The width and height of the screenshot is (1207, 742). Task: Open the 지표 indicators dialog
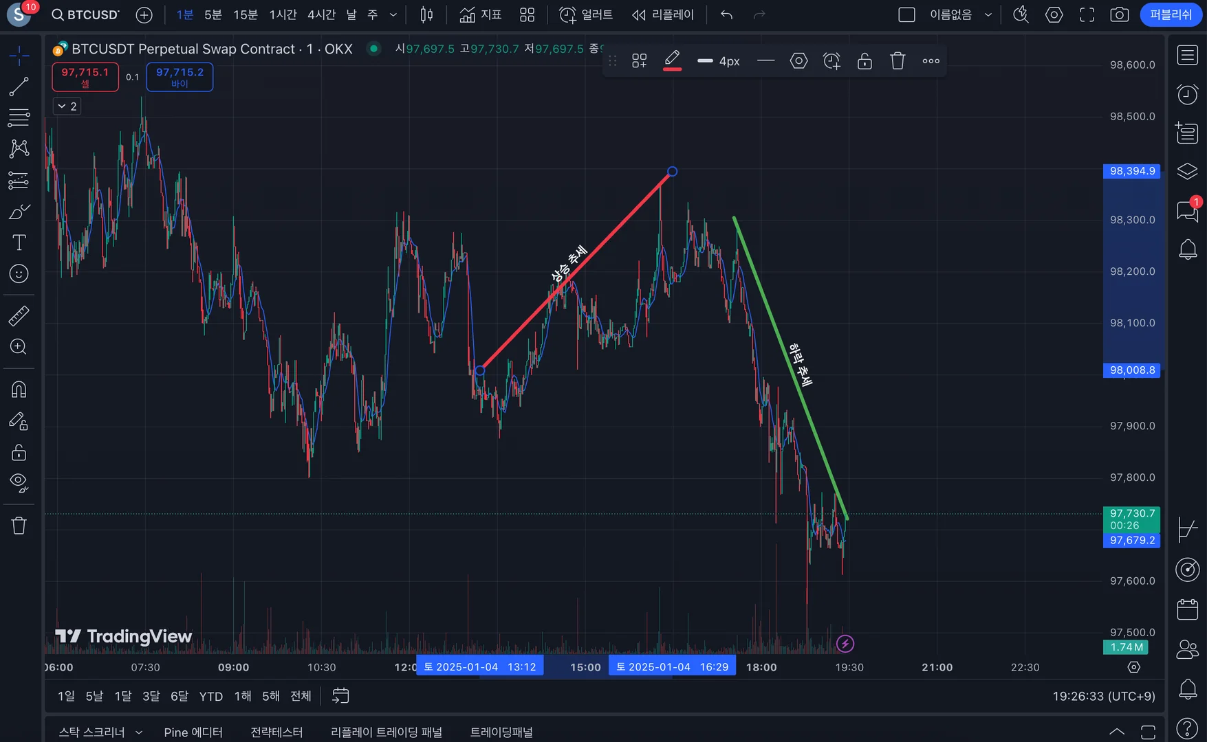(481, 14)
